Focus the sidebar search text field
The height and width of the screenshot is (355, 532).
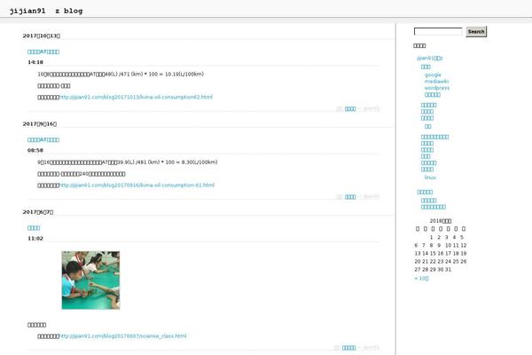(x=438, y=32)
